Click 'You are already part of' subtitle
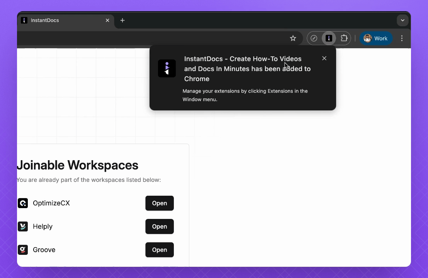428x278 pixels. tap(89, 180)
